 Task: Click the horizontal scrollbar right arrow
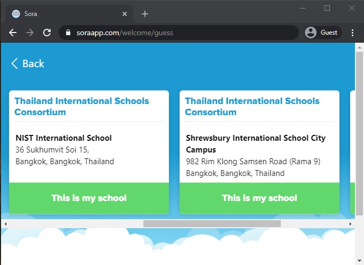(x=350, y=224)
